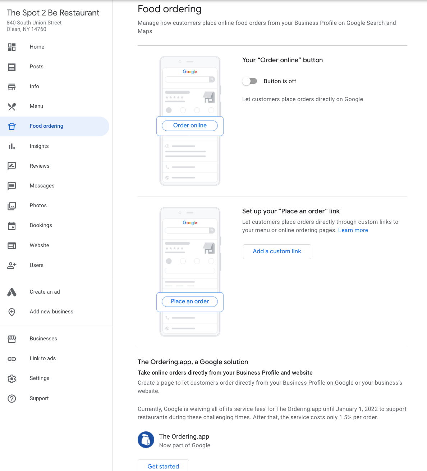The image size is (427, 471).
Task: Click the Menu fork and knife icon
Action: pyautogui.click(x=12, y=107)
